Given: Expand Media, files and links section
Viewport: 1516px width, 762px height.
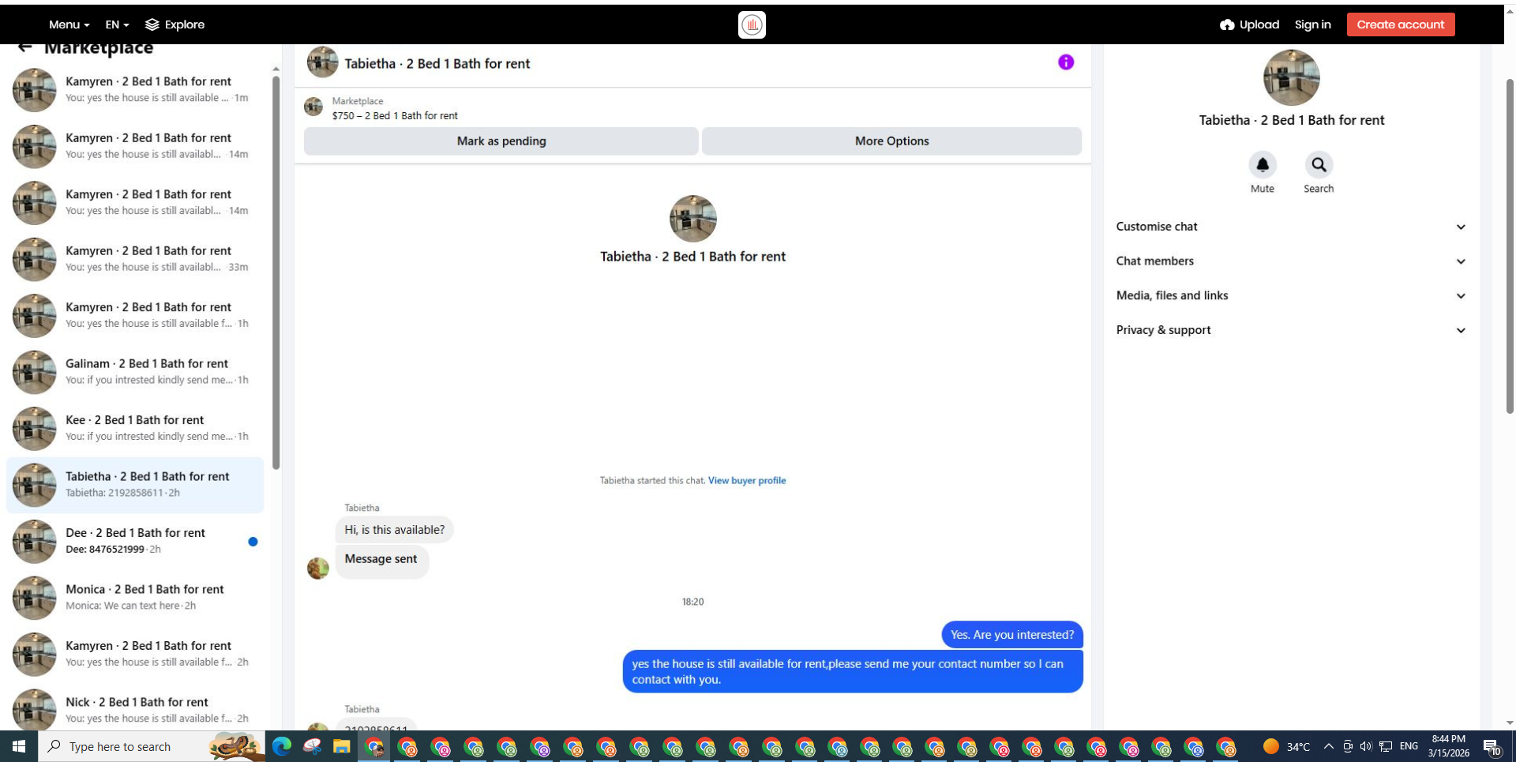Looking at the screenshot, I should [x=1292, y=296].
